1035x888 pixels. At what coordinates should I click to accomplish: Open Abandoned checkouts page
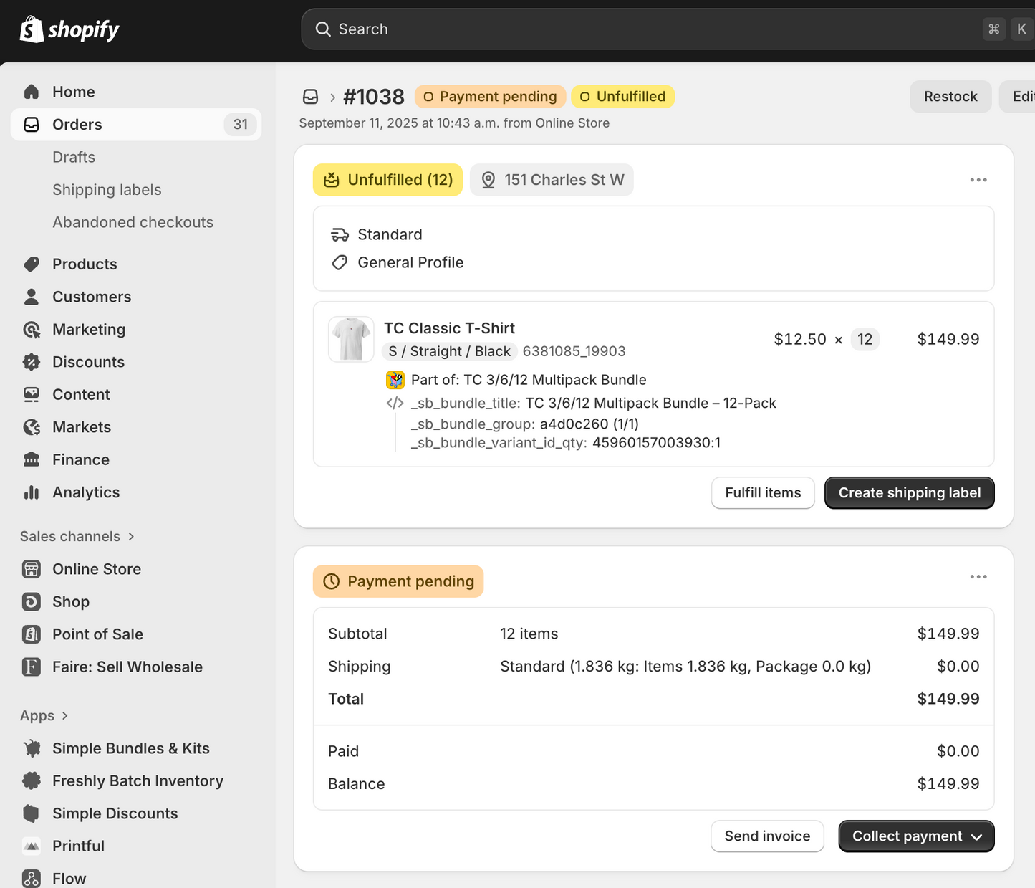pos(133,222)
